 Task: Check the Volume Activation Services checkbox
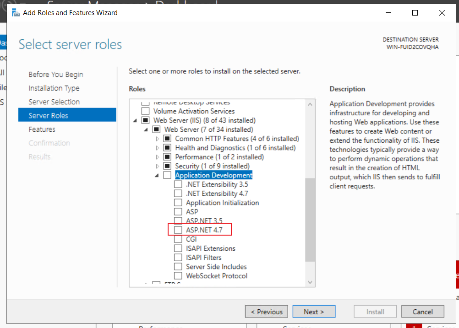tap(146, 111)
